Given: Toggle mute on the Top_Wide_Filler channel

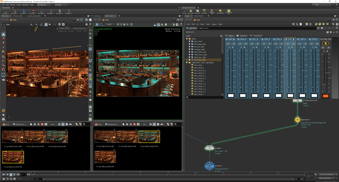Looking at the screenshot, I should 323,47.
